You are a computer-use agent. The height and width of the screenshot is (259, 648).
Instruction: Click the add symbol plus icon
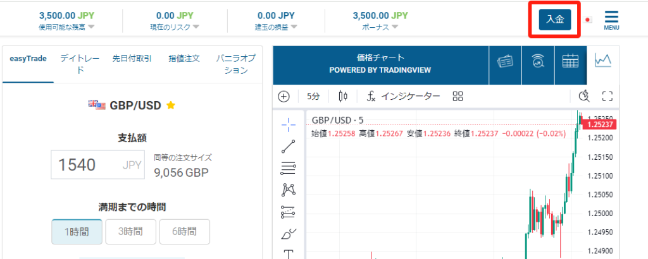click(284, 97)
